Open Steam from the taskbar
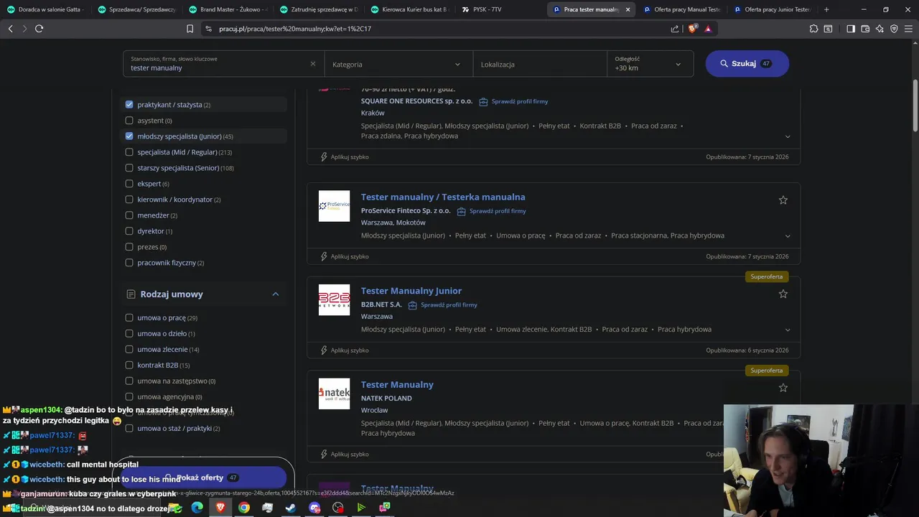Viewport: 919px width, 517px height. point(291,508)
